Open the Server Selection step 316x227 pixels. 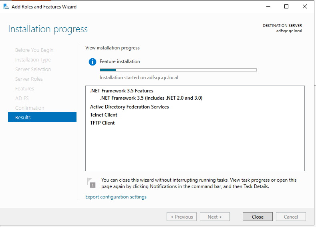[x=33, y=70]
